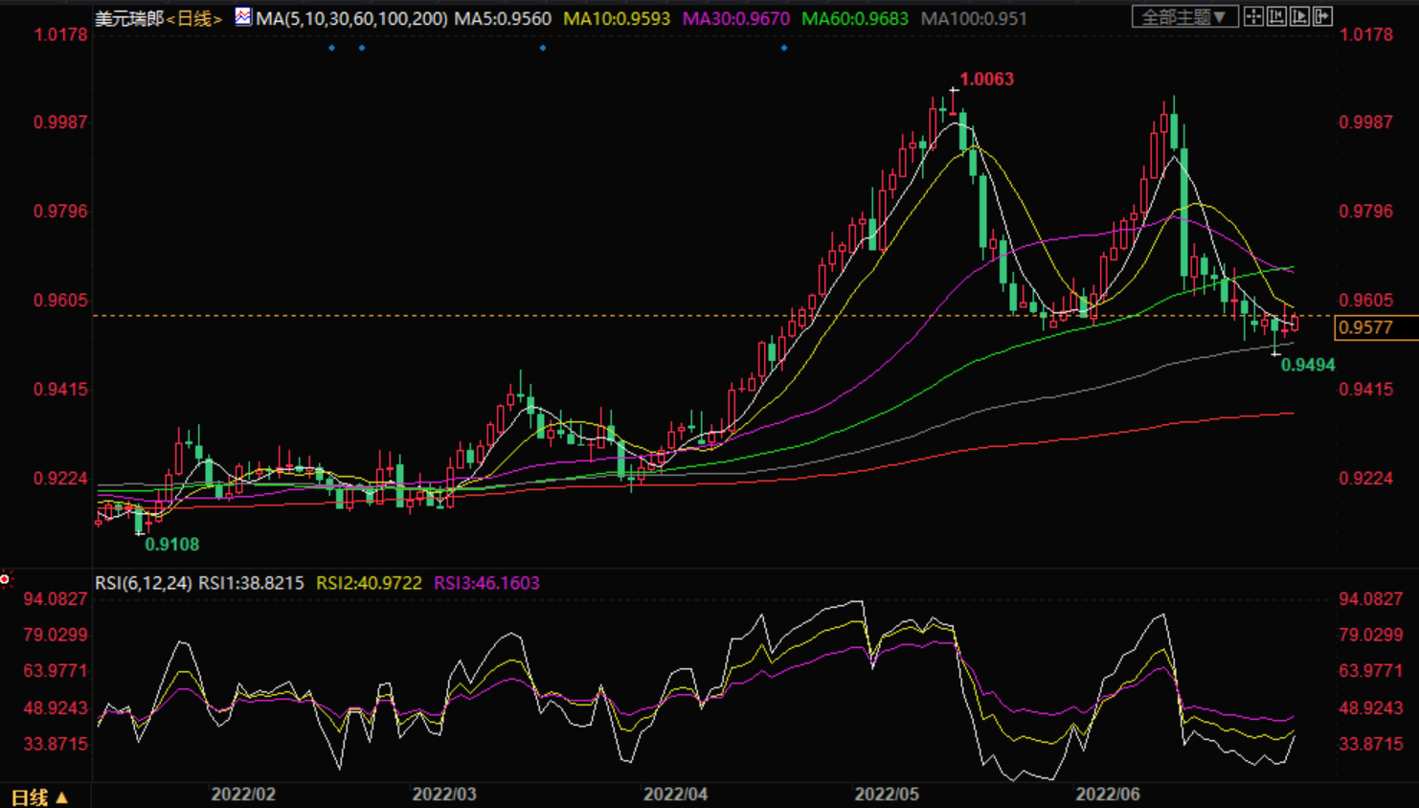1419x808 pixels.
Task: Click the MA indicator chart icon
Action: click(x=243, y=17)
